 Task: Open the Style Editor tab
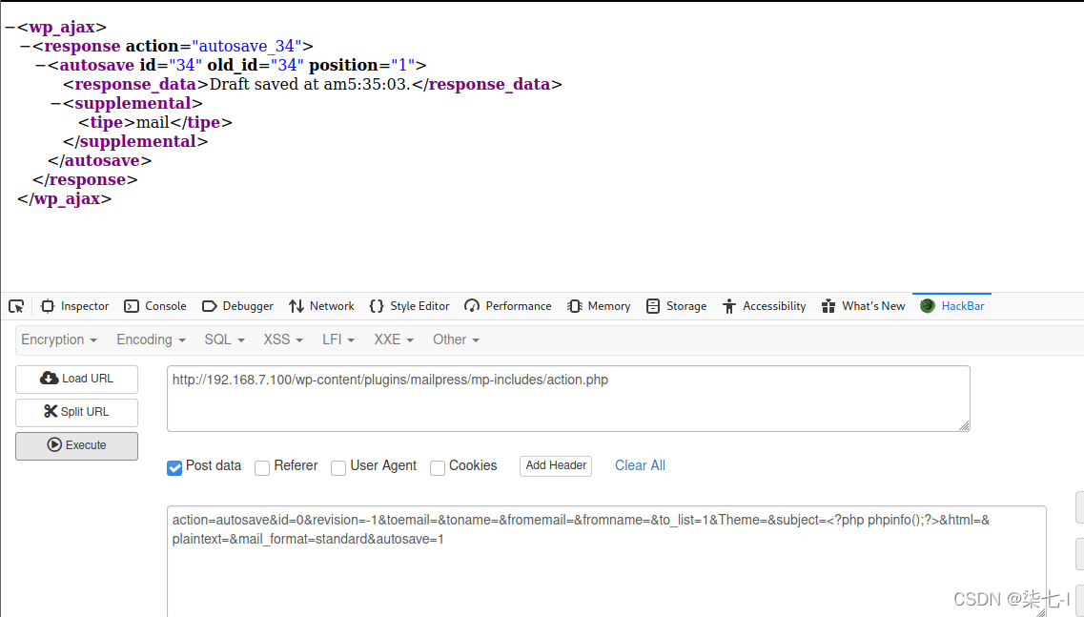coord(409,306)
